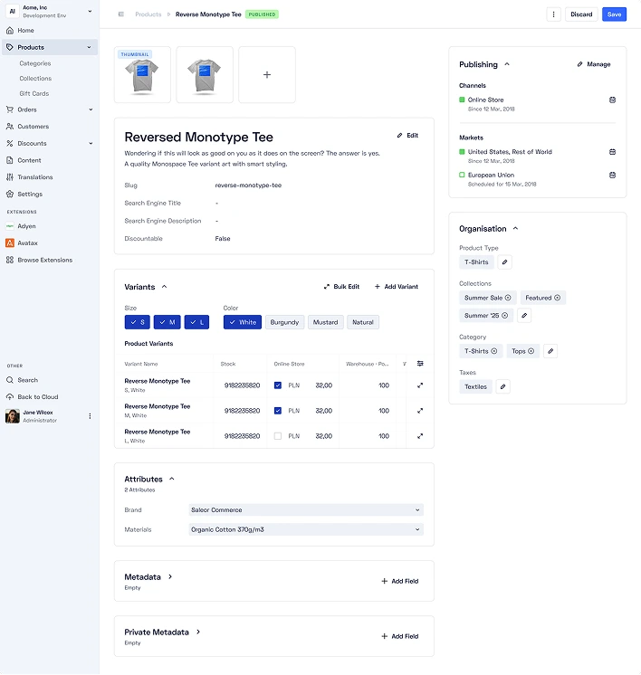641x675 pixels.
Task: Add Field to Private Metadata
Action: [400, 636]
